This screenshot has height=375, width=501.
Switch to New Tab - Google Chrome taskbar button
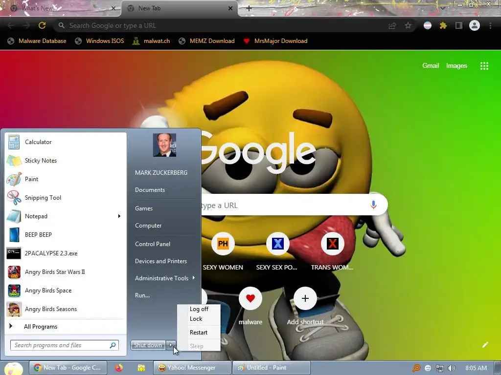(x=68, y=368)
